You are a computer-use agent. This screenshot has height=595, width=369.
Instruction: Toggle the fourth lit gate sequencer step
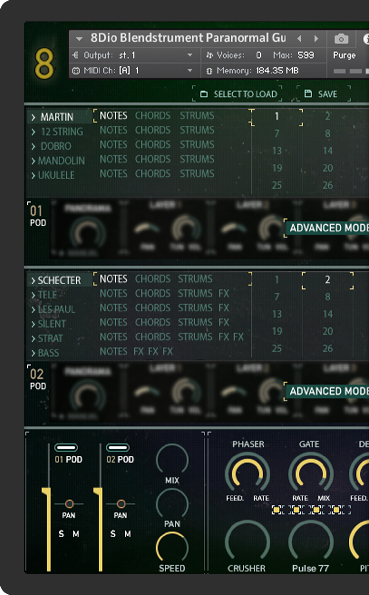tap(336, 510)
